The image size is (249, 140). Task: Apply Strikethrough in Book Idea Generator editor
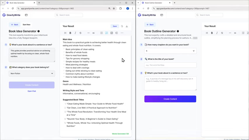[80, 33]
